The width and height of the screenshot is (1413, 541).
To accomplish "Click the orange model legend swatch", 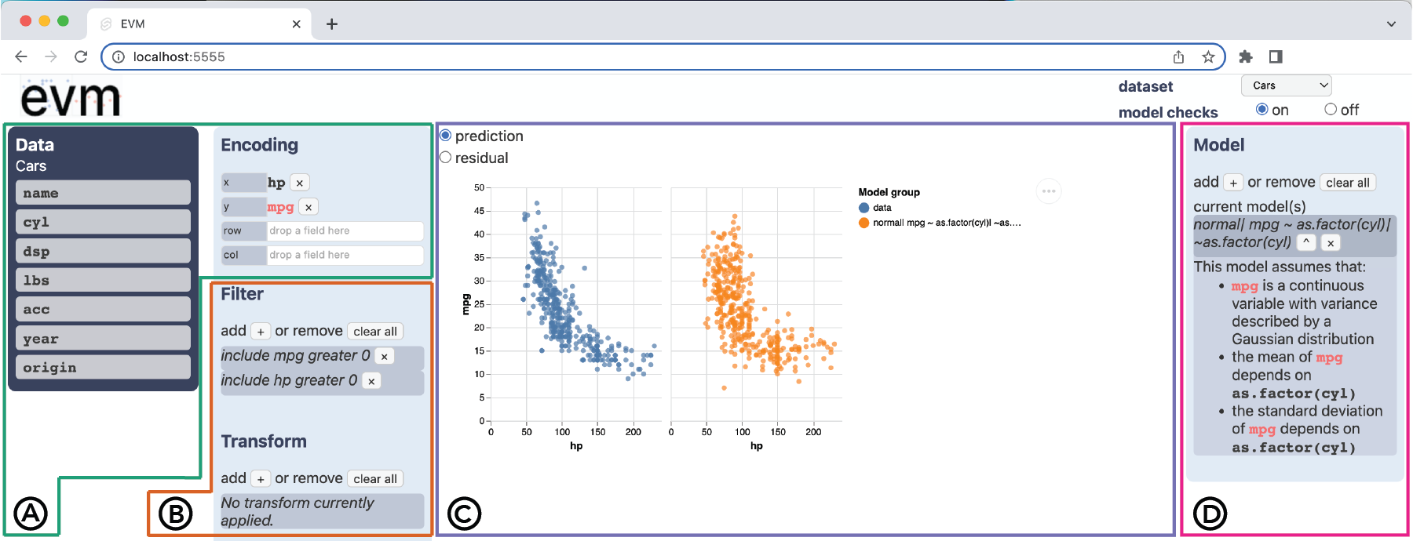I will coord(864,223).
